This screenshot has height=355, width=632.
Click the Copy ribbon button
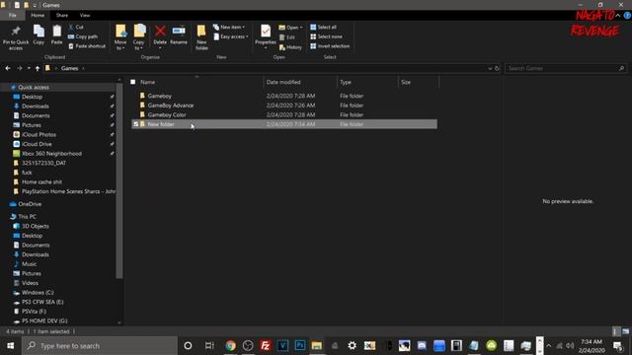[x=39, y=35]
